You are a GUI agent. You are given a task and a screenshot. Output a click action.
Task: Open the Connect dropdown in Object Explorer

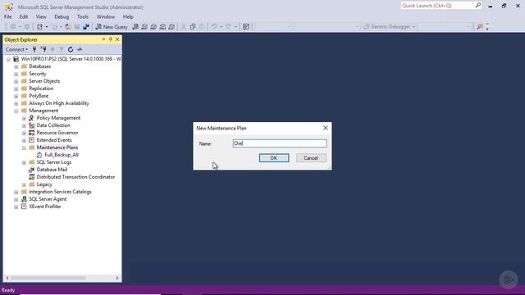[16, 49]
